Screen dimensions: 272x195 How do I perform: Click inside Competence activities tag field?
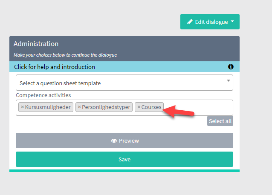click(198, 108)
